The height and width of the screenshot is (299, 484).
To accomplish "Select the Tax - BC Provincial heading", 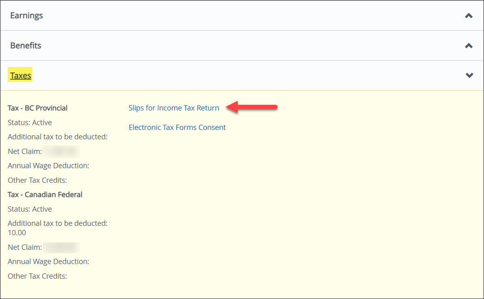I will click(x=37, y=108).
